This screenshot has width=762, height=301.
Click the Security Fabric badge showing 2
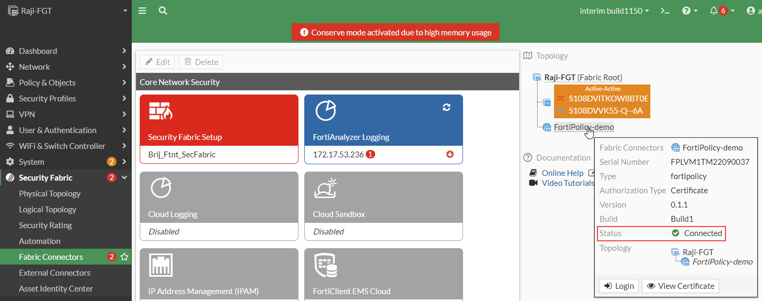tap(111, 177)
